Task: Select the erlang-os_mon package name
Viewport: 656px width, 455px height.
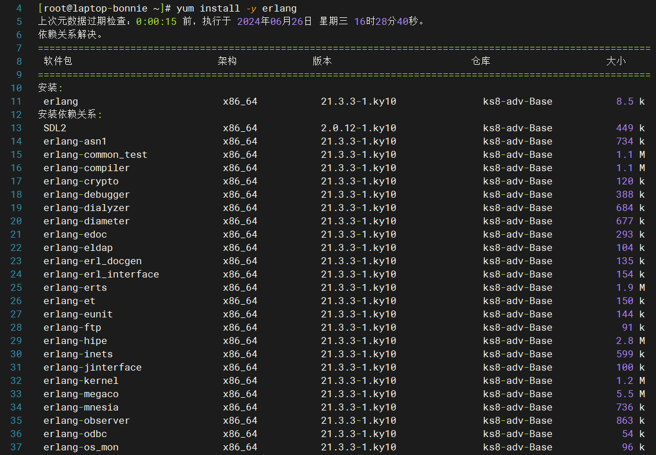Action: 81,447
